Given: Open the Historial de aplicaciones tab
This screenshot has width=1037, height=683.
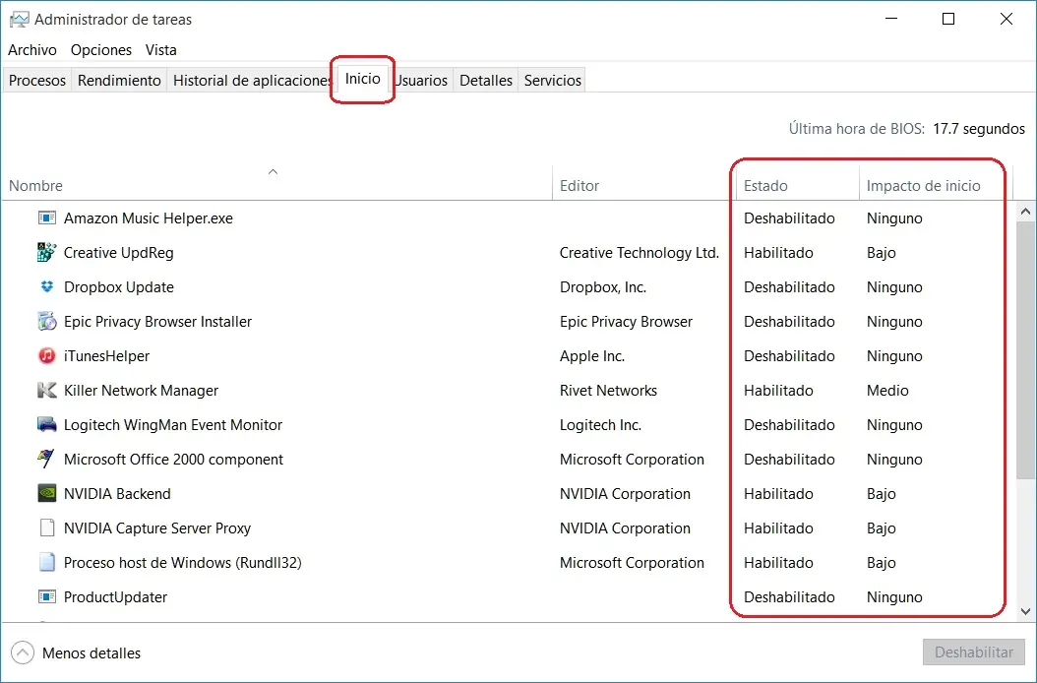Looking at the screenshot, I should click(250, 80).
